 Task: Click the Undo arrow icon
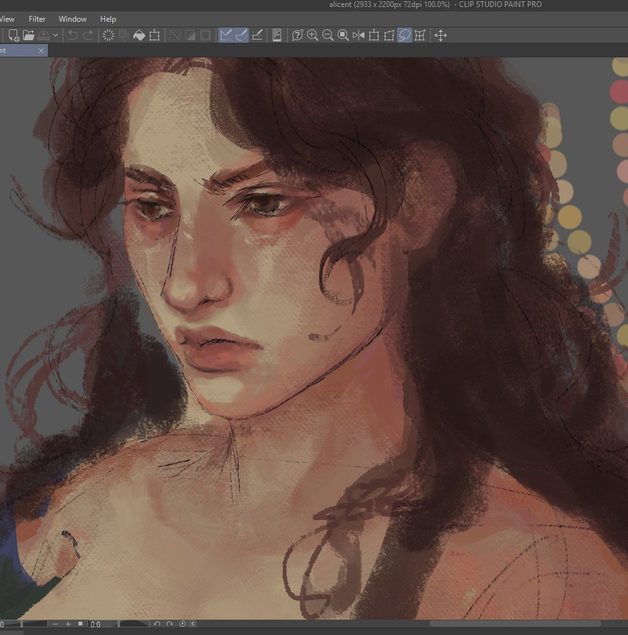point(73,35)
